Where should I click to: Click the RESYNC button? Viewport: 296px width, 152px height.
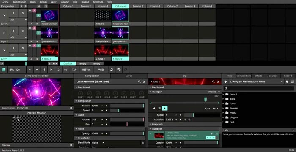point(86,70)
